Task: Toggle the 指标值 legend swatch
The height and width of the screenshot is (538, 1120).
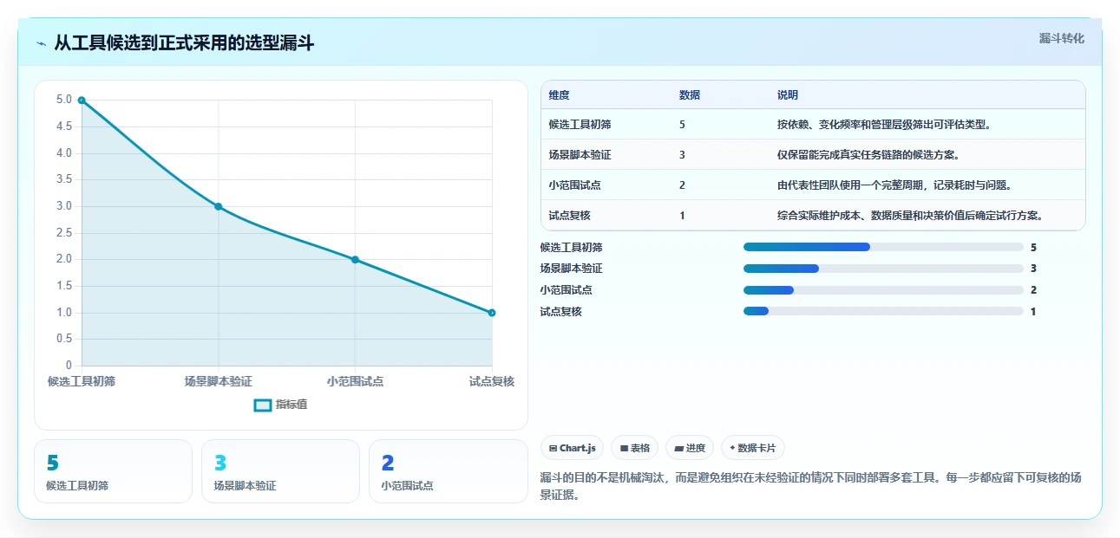Action: pos(263,405)
